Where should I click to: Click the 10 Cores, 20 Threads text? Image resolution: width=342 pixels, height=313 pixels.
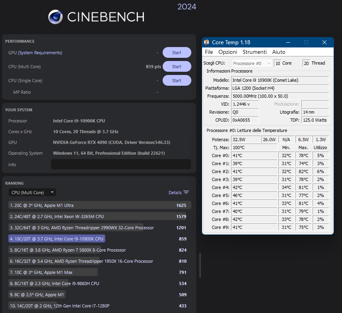pos(86,132)
